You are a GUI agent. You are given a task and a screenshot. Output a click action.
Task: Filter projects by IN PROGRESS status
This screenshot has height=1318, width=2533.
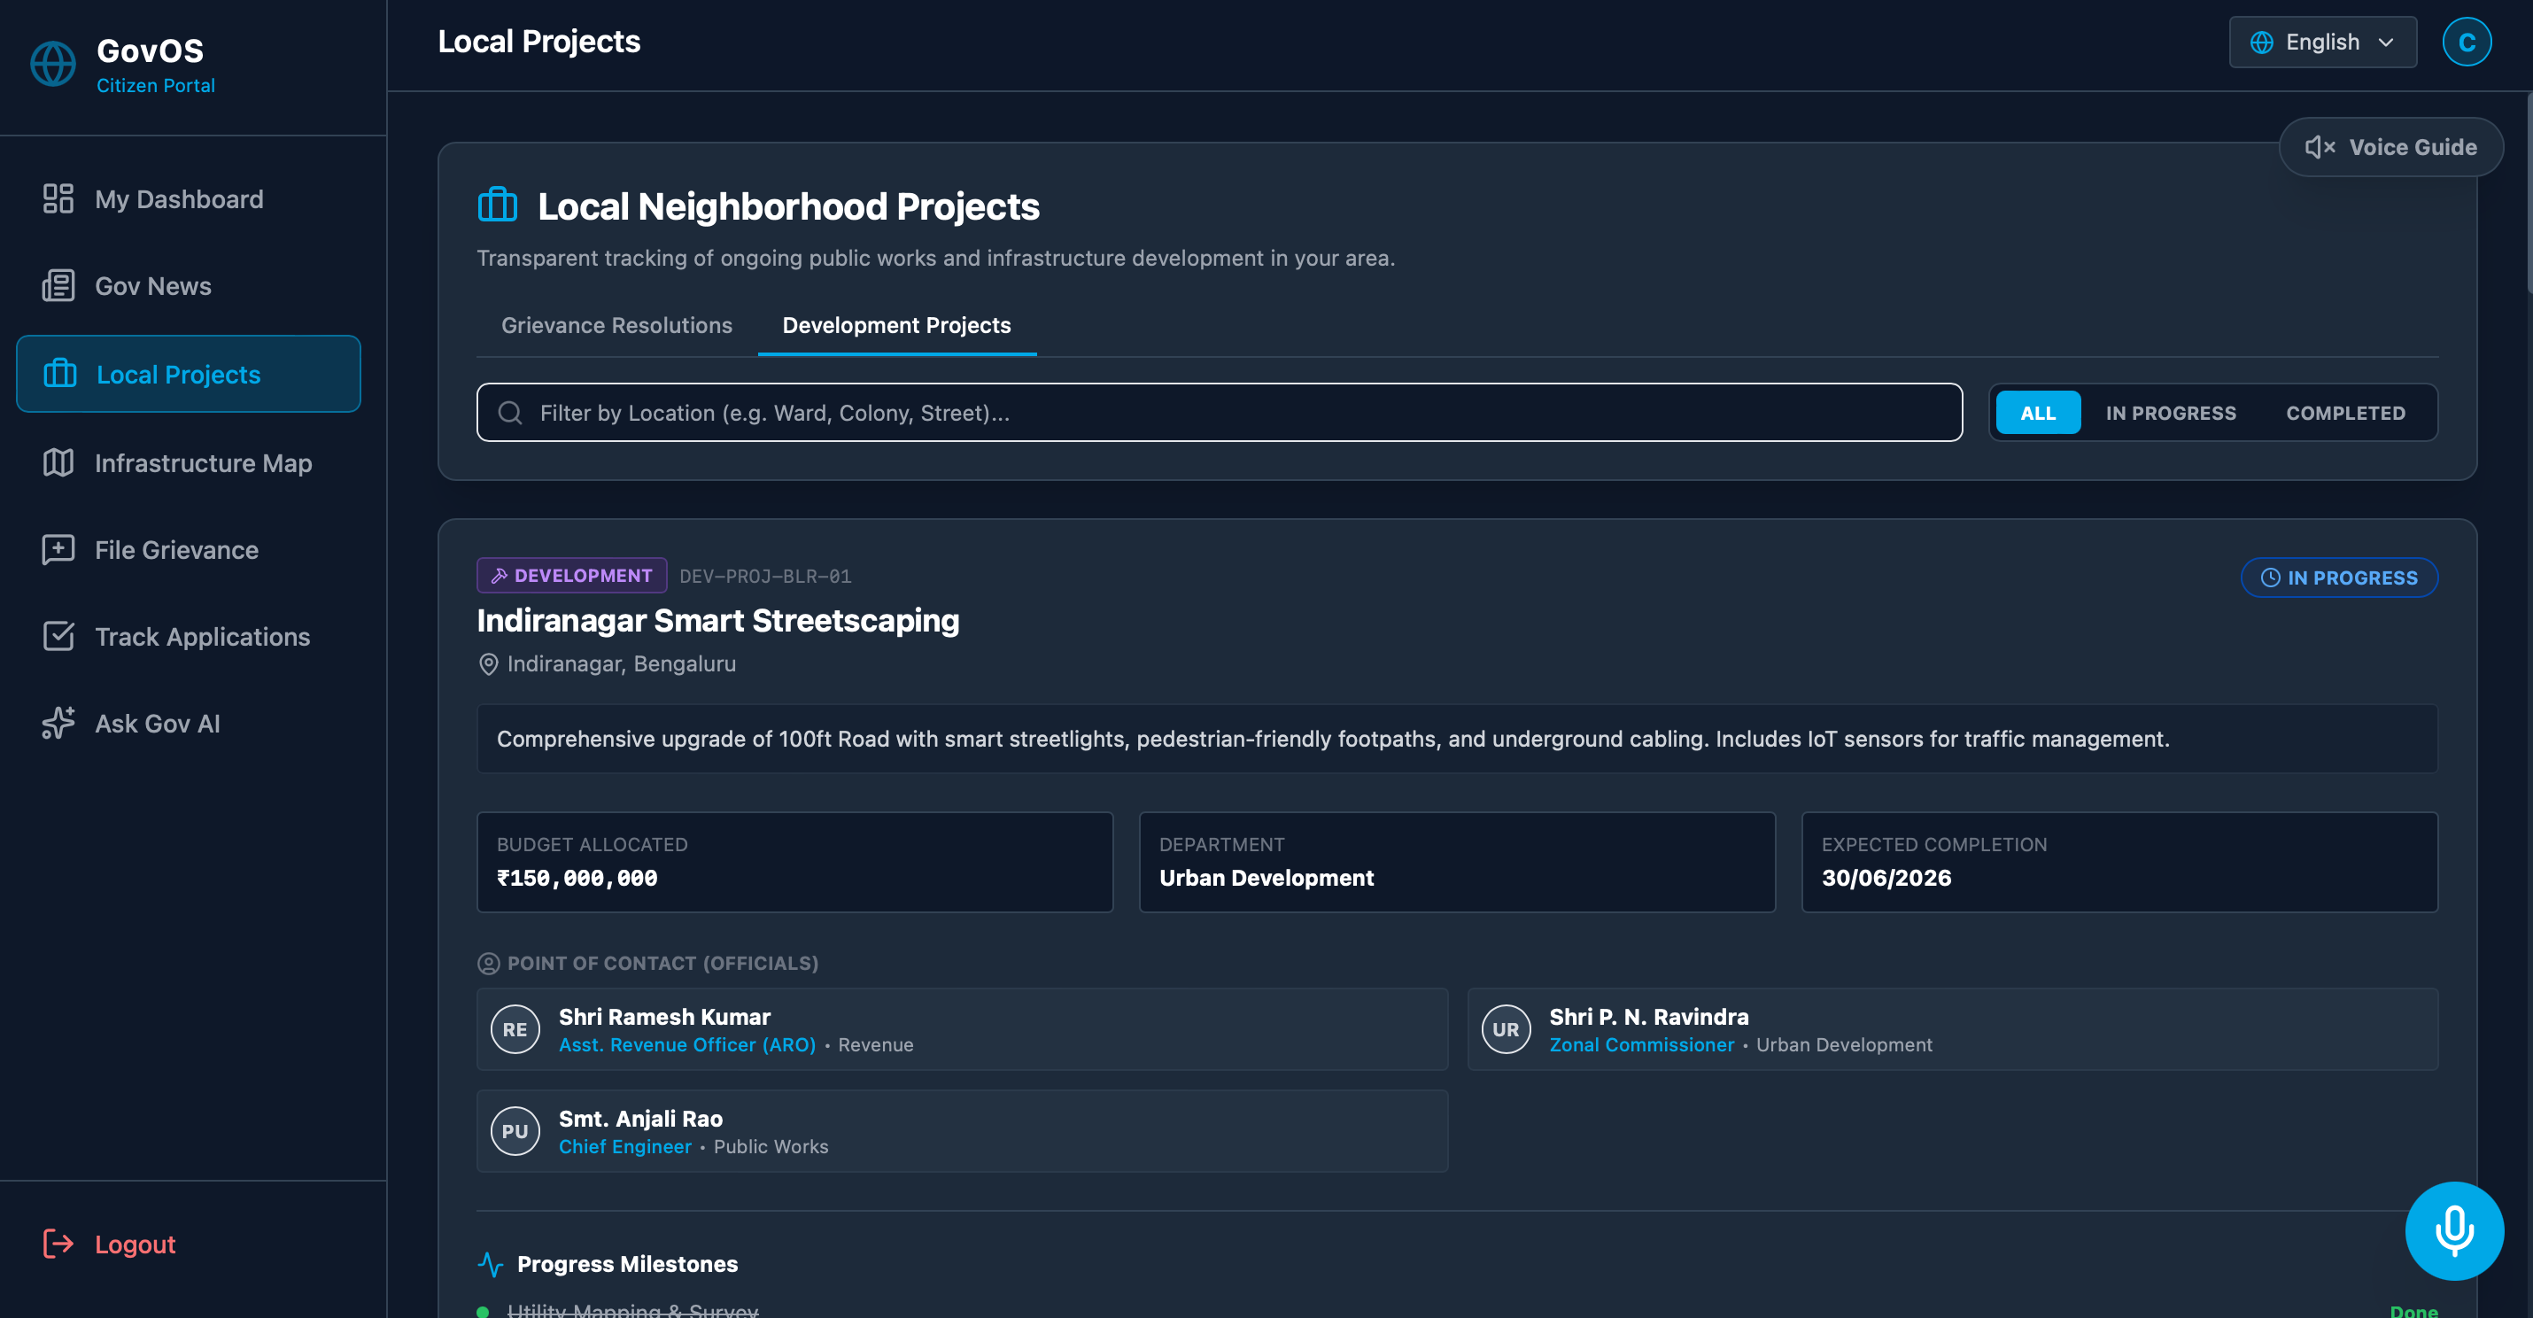point(2170,413)
